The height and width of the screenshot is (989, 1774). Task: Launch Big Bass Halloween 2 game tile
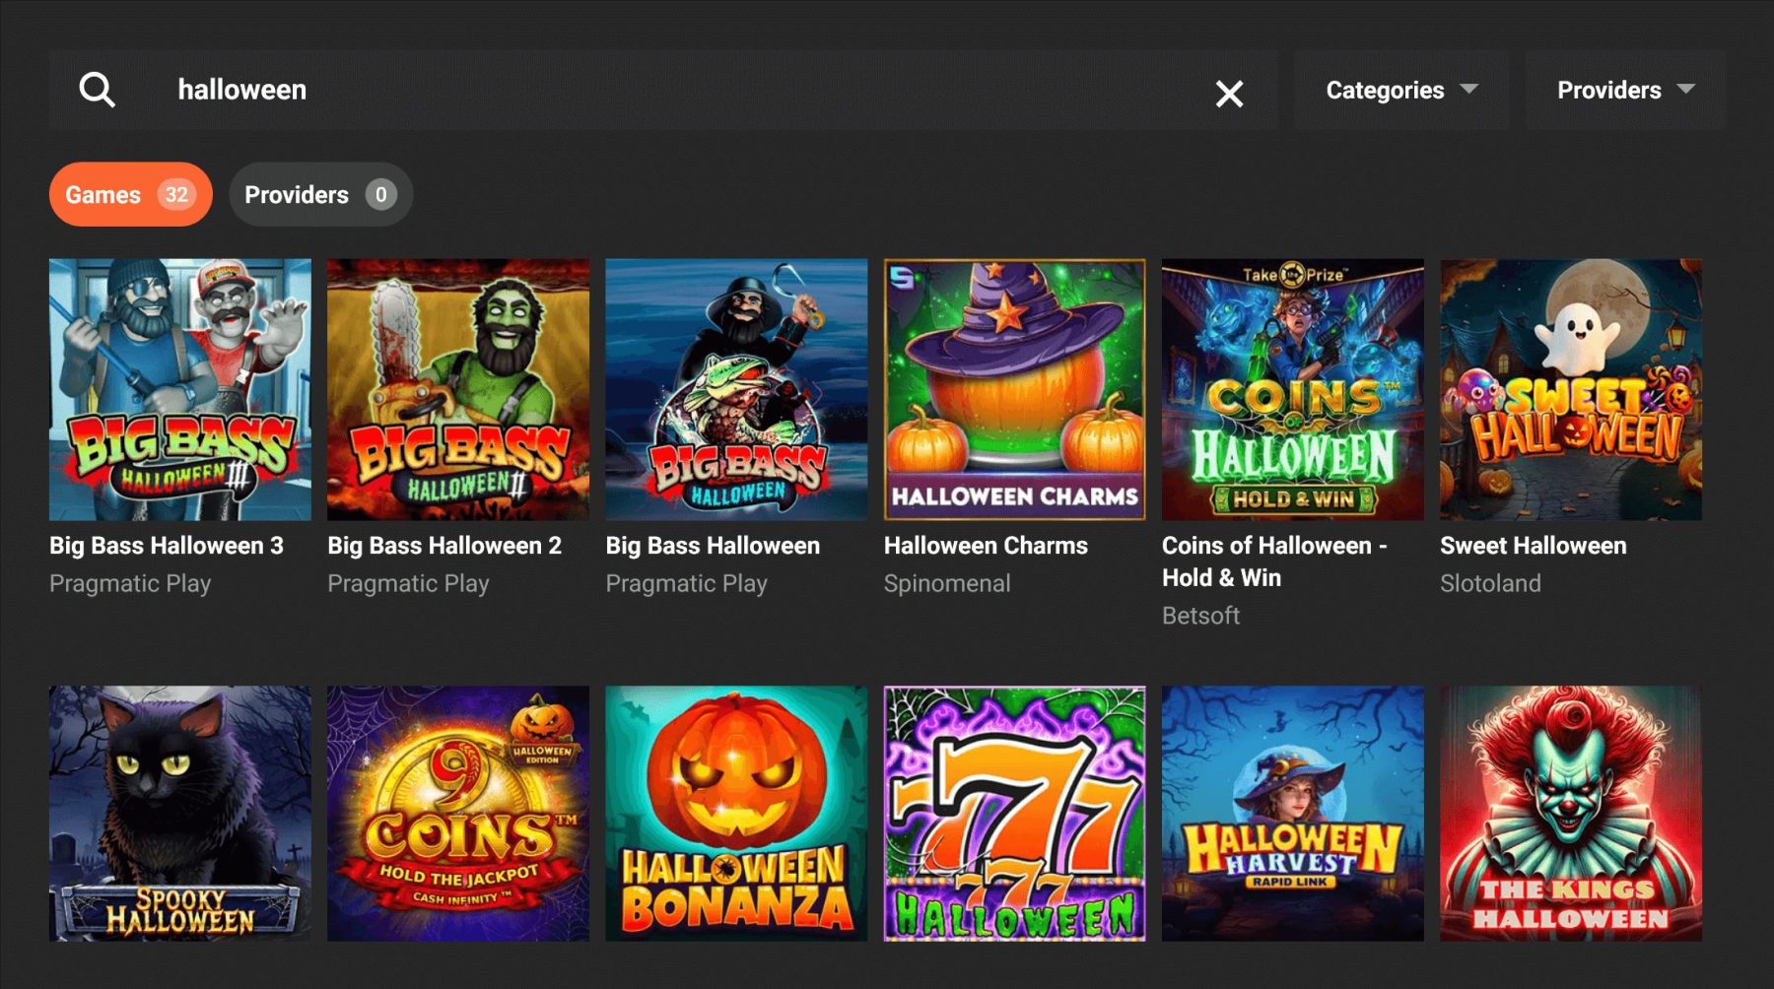click(458, 389)
